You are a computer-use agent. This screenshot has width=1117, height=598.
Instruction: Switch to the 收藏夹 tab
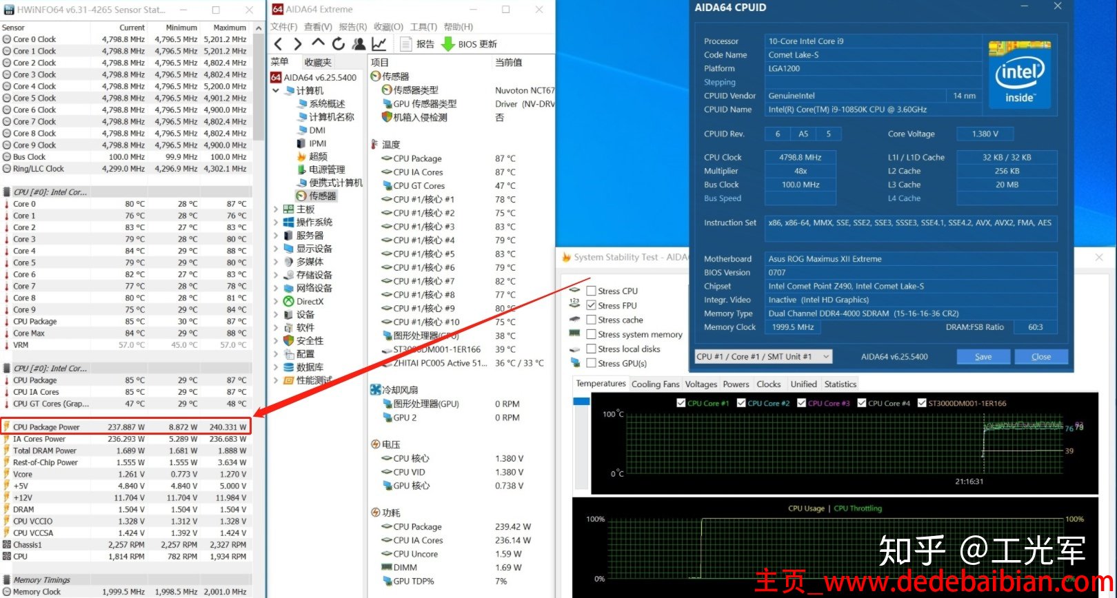318,62
